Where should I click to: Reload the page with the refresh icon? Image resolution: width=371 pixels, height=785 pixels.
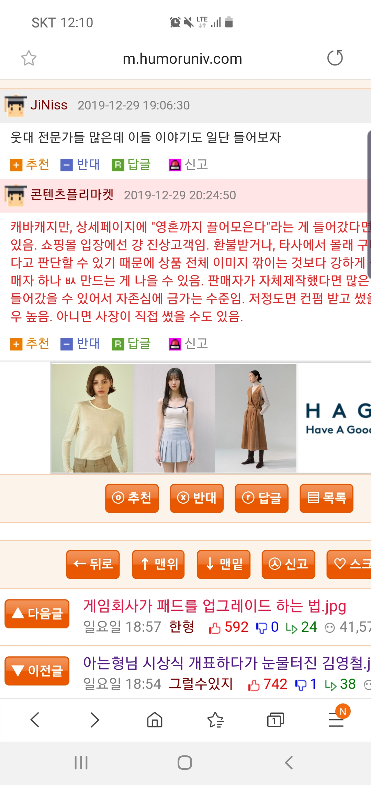click(335, 58)
